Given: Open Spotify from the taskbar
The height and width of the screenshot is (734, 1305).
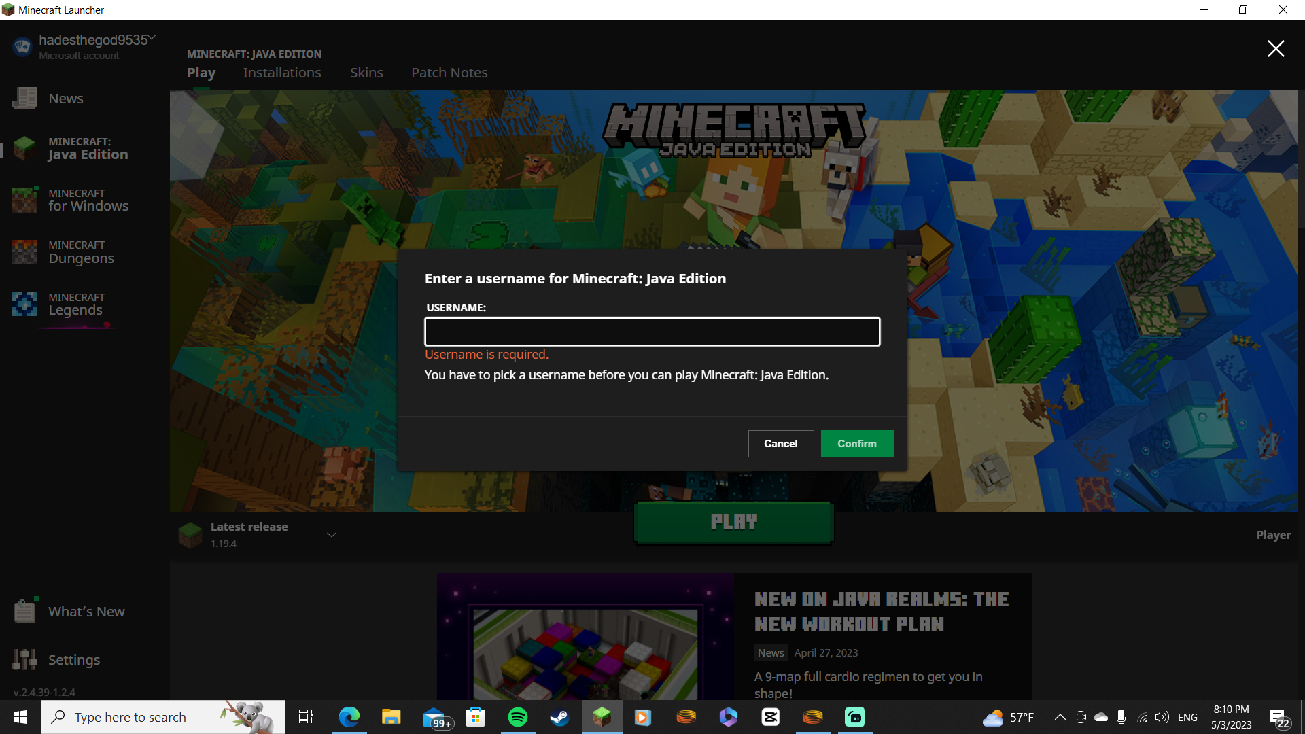Looking at the screenshot, I should point(517,717).
